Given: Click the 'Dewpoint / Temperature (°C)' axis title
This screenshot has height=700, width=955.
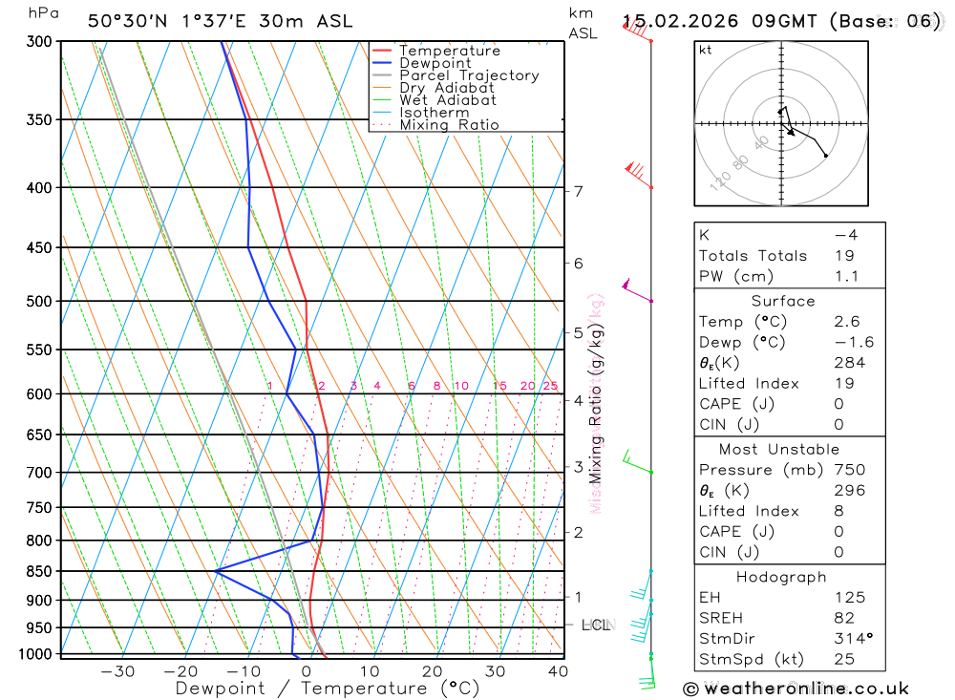Looking at the screenshot, I should coord(328,689).
